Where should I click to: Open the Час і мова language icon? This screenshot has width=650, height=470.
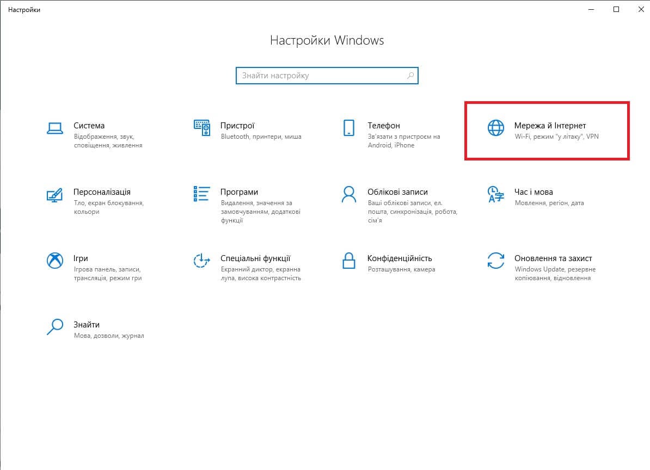point(496,194)
